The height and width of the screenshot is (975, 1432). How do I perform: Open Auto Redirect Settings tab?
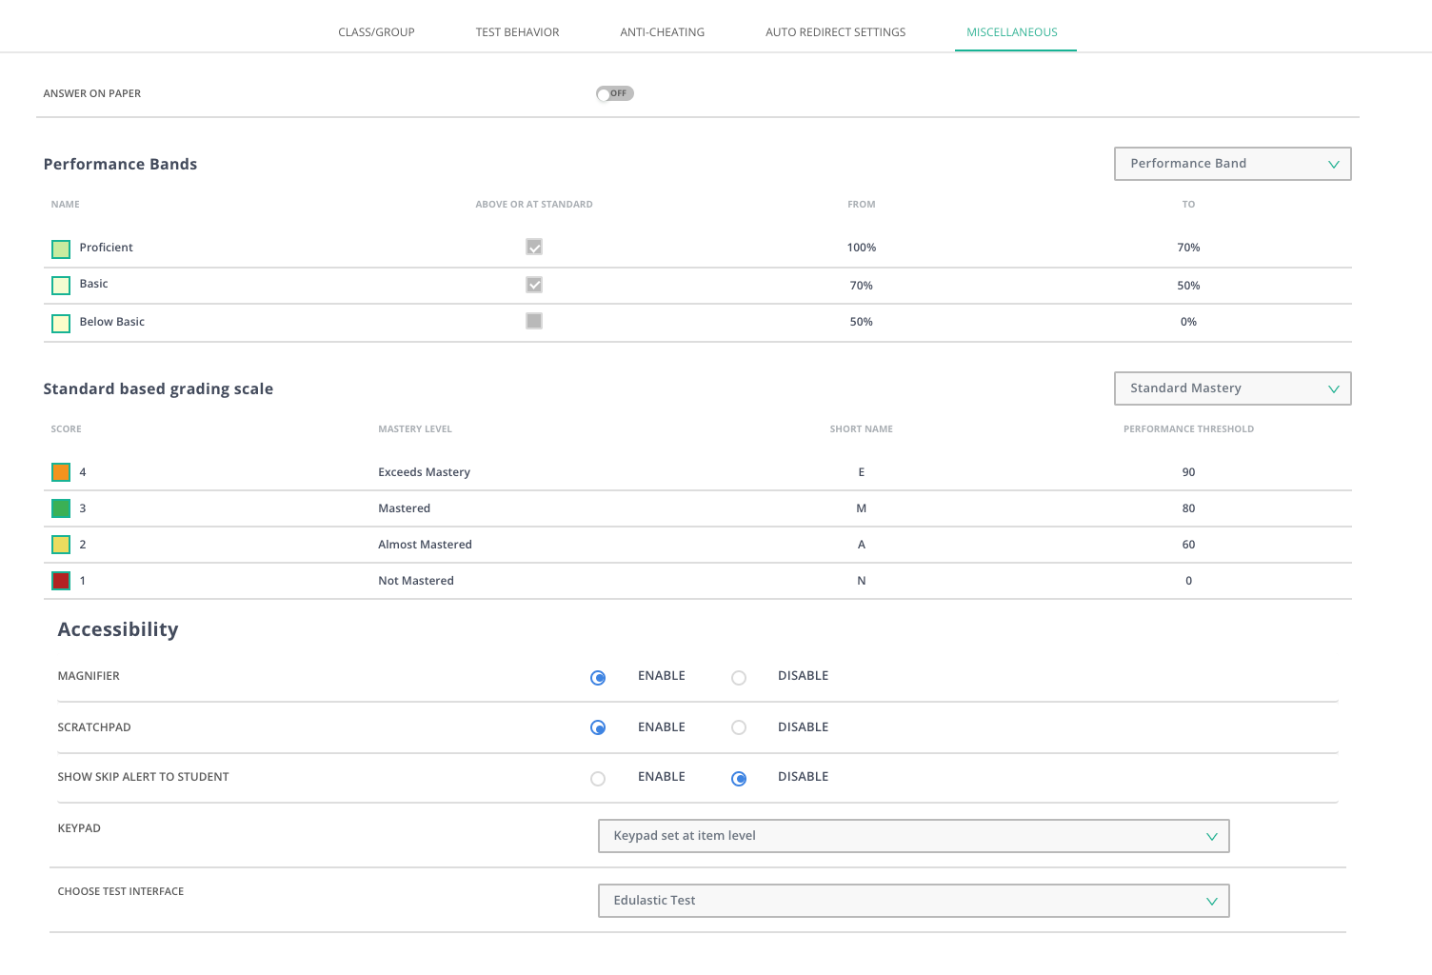[836, 32]
